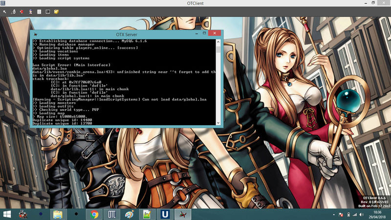Select the arrow cursor toolbar icon

click(5, 12)
